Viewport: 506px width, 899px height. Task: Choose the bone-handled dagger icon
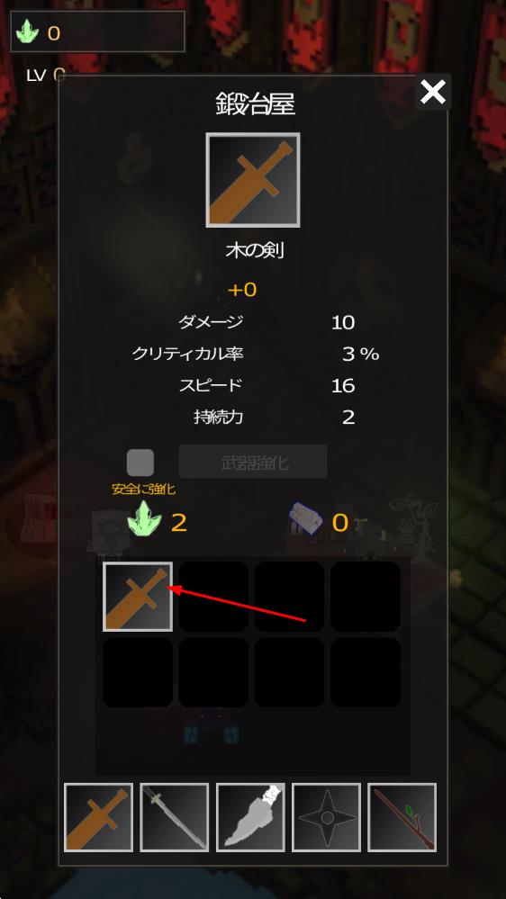[x=250, y=818]
